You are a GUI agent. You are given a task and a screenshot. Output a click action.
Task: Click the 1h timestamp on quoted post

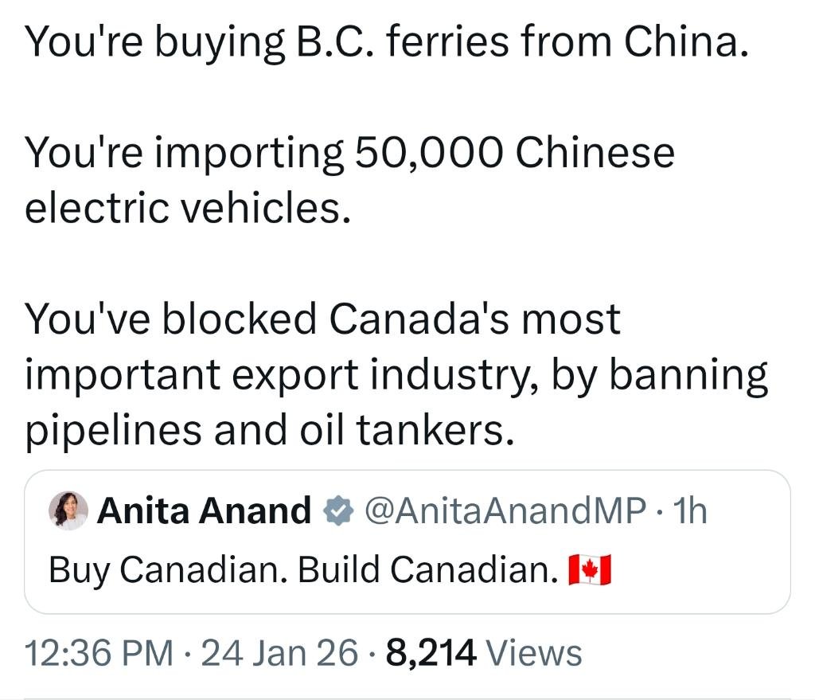[x=689, y=511]
